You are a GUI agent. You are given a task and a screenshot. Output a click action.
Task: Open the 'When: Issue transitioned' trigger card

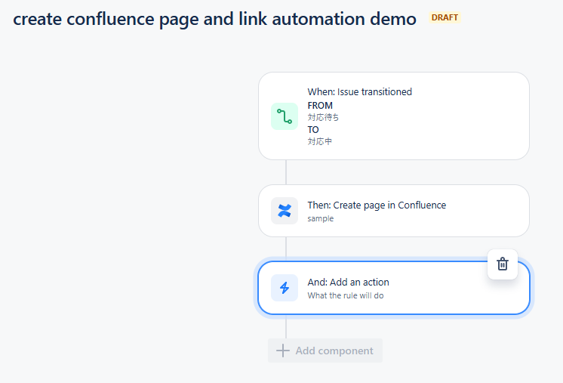[394, 116]
